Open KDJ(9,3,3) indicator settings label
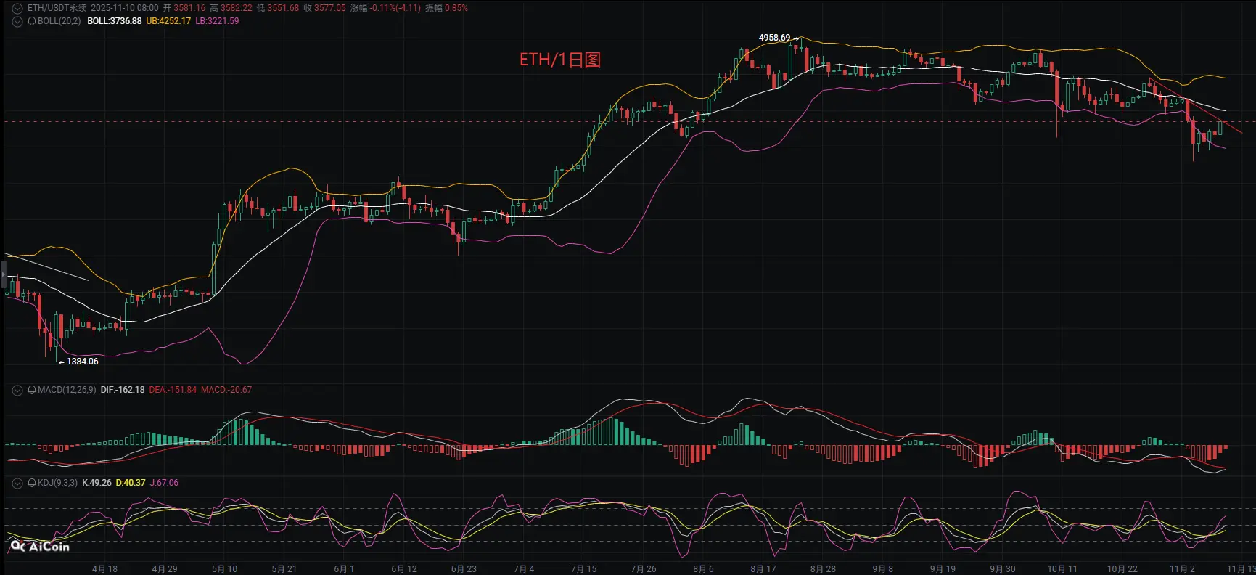1256x575 pixels. click(x=57, y=483)
